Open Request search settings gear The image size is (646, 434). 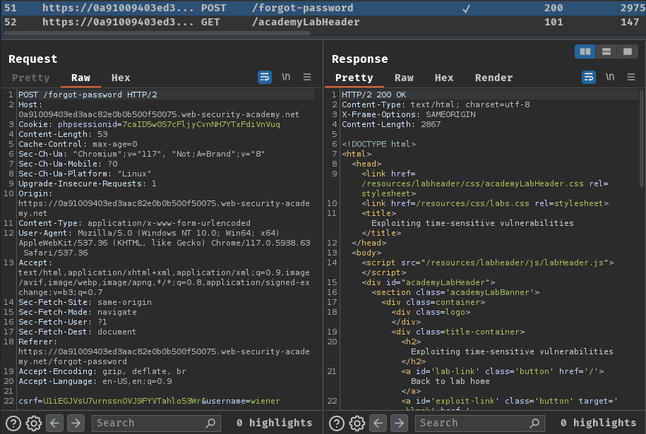34,423
